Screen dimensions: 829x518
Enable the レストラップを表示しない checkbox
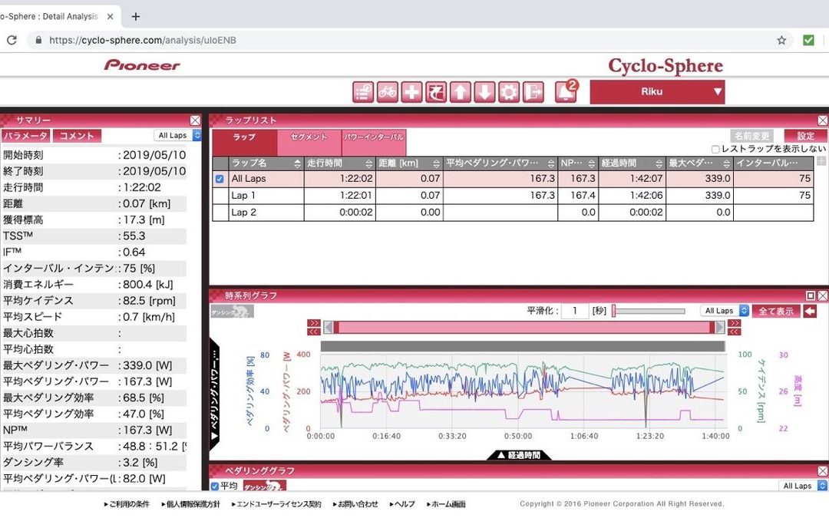click(715, 150)
